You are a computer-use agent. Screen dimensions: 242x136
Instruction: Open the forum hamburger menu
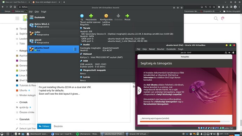[17, 19]
